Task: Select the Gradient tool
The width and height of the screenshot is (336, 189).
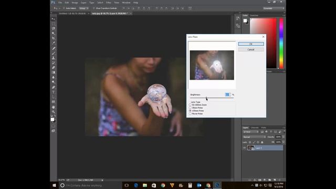Action: click(54, 72)
